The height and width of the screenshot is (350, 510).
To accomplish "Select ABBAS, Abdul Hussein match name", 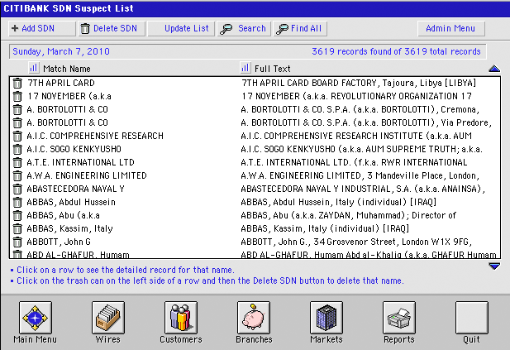I will click(x=71, y=202).
